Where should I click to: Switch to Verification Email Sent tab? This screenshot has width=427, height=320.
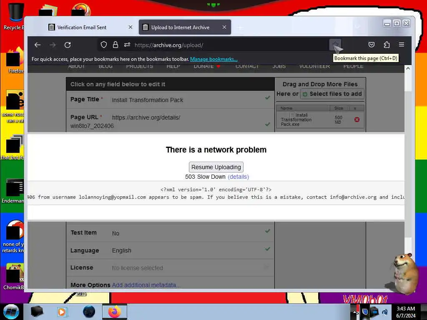[x=82, y=27]
